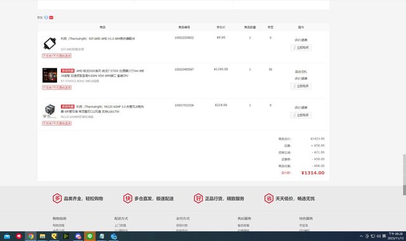
Task: Open the Chrome browser in the taskbar
Action: [x=30, y=236]
